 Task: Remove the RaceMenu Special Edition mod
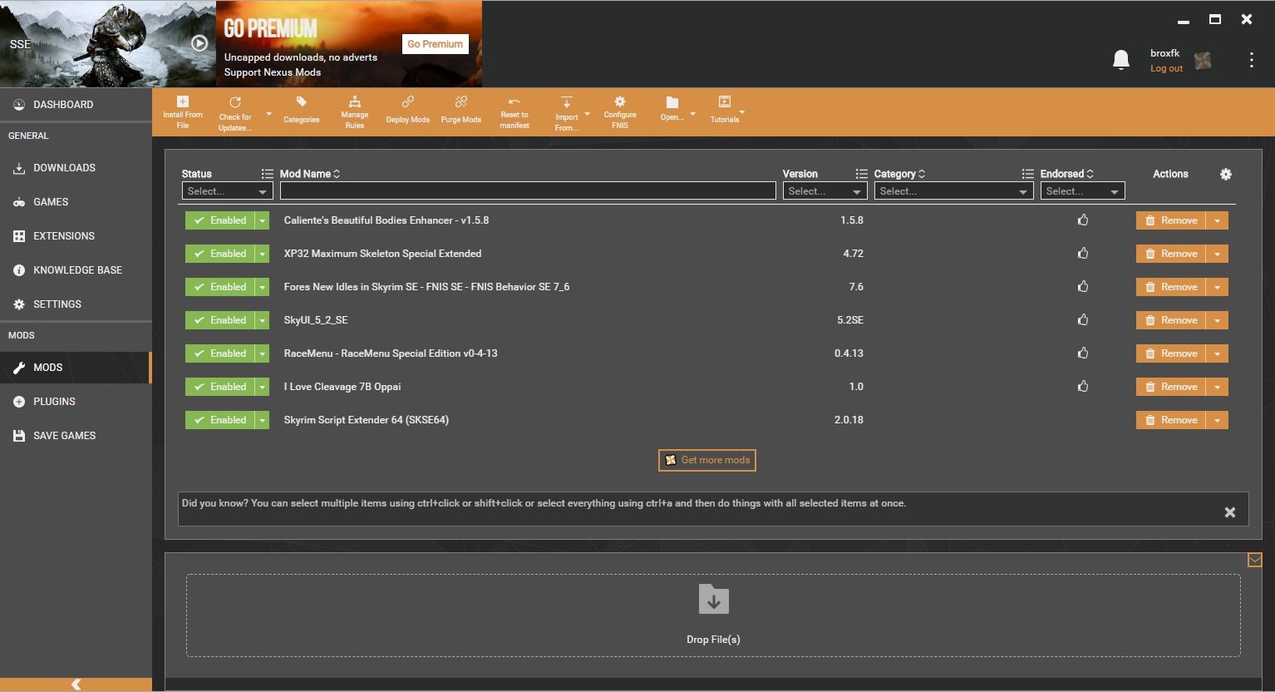tap(1171, 353)
